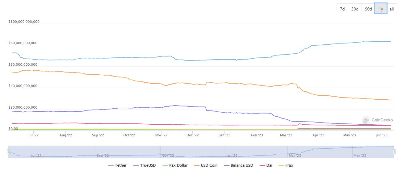Click the left navigator range handle
Screen dimensions: 398x170
(8, 152)
